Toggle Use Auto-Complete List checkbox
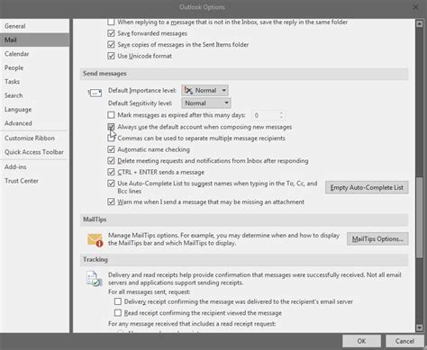Viewport: 427px width, 350px height. [x=111, y=184]
